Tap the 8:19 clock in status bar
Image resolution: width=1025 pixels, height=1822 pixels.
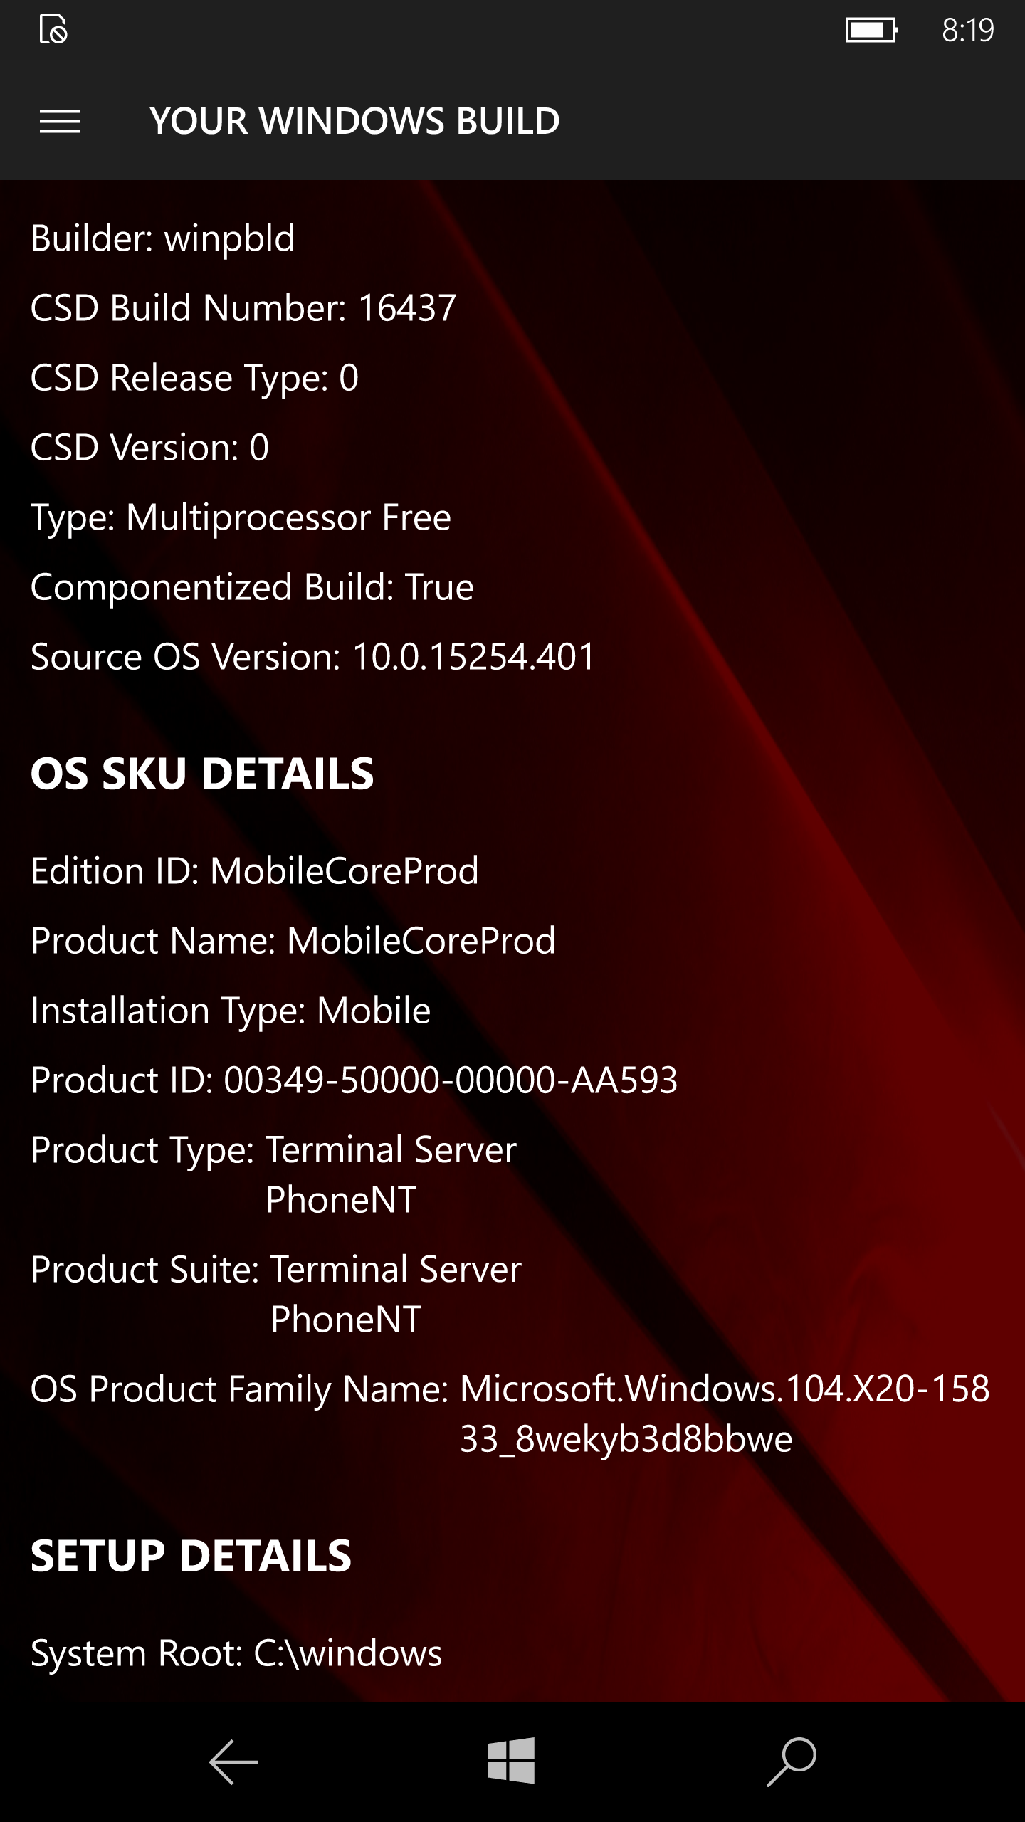point(967,30)
